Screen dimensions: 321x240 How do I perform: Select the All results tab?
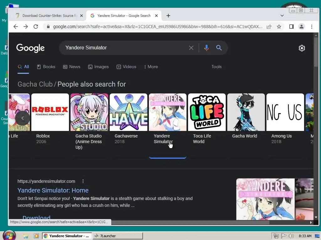[23, 67]
